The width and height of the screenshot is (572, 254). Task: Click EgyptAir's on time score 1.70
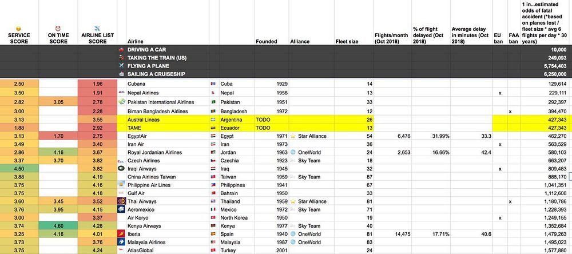point(58,136)
